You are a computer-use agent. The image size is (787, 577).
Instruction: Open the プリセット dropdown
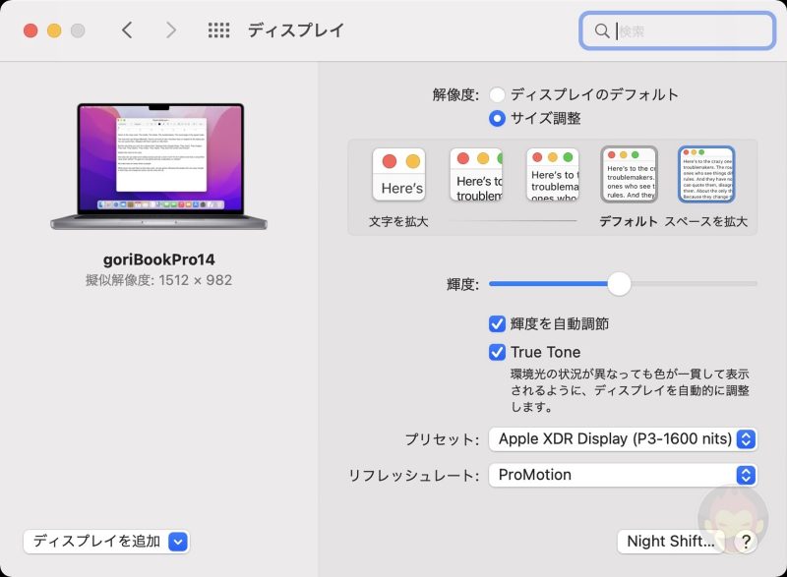coord(746,439)
